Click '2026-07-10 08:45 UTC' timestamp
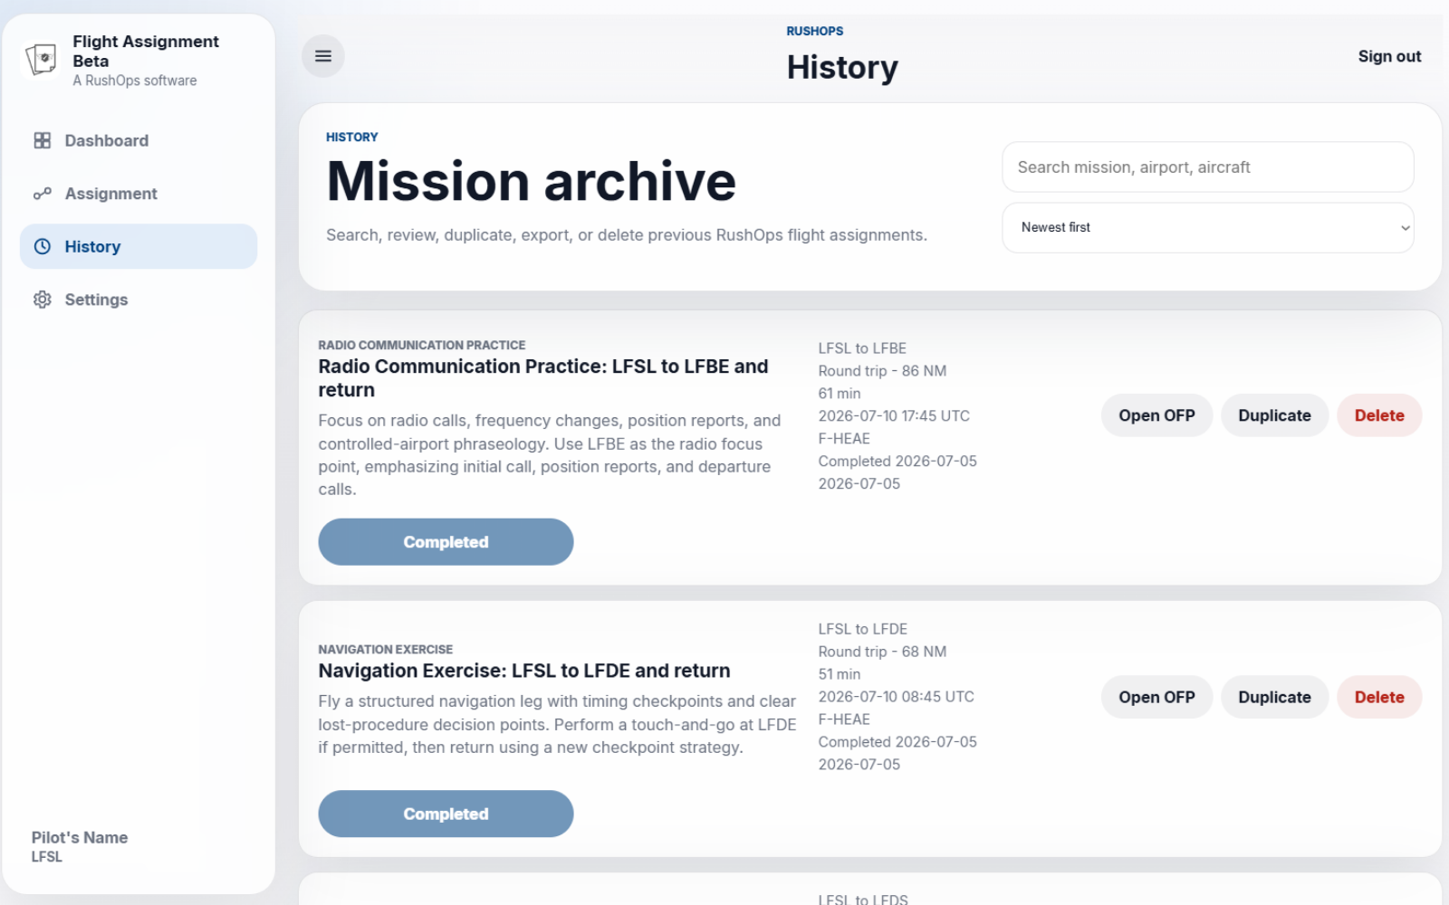 pos(896,697)
